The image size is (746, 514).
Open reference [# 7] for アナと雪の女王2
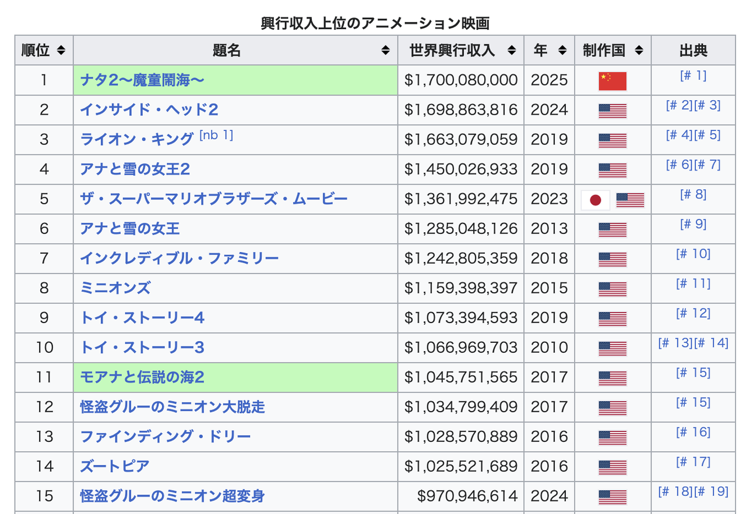(x=708, y=165)
